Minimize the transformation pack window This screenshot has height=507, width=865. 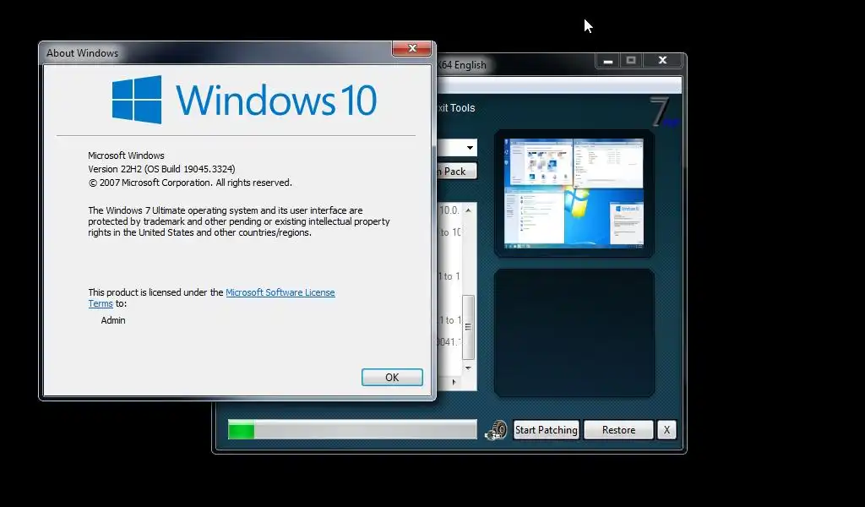tap(608, 61)
